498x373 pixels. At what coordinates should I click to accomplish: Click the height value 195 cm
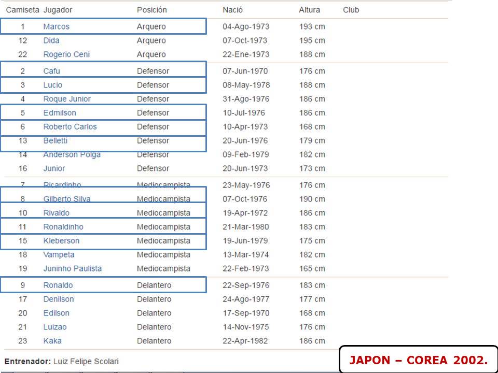(312, 40)
